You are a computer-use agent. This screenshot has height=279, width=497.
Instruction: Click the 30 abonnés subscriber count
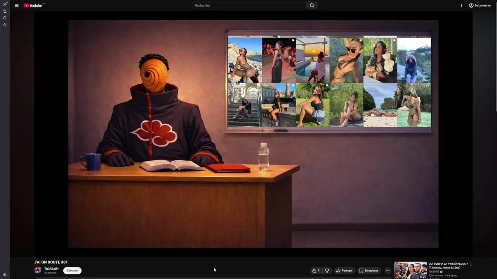tap(50, 273)
